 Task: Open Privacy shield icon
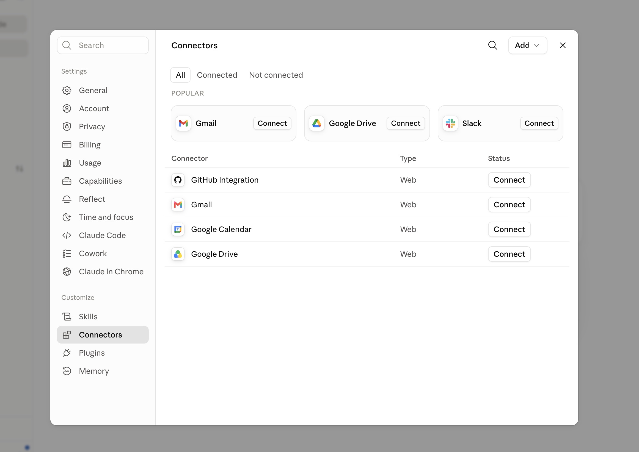pyautogui.click(x=67, y=127)
